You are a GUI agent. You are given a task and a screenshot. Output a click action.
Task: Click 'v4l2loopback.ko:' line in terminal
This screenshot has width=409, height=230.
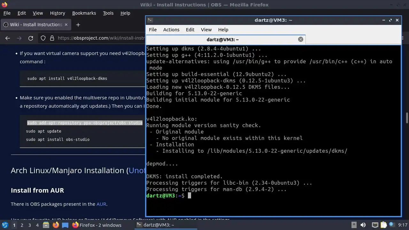click(172, 119)
